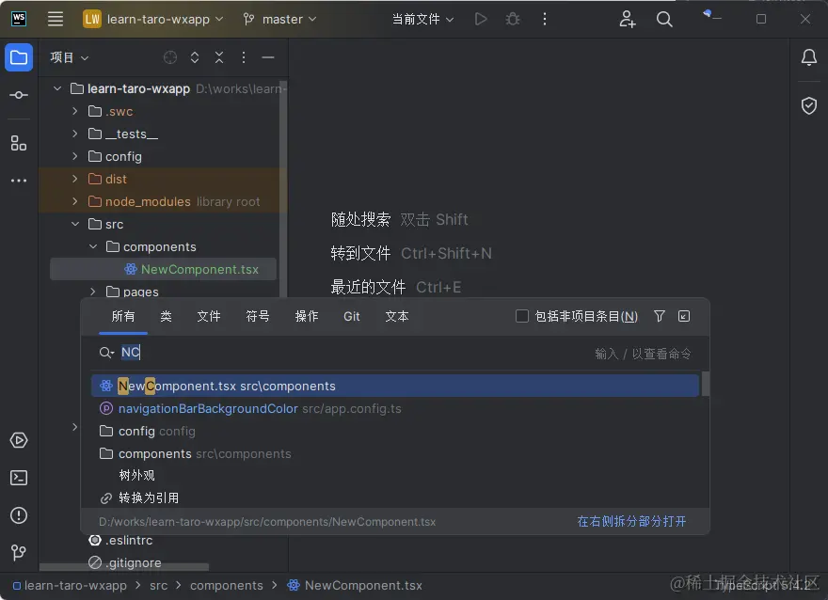Open the 主菜单 hamburger menu
Image resolution: width=828 pixels, height=600 pixels.
coord(56,18)
